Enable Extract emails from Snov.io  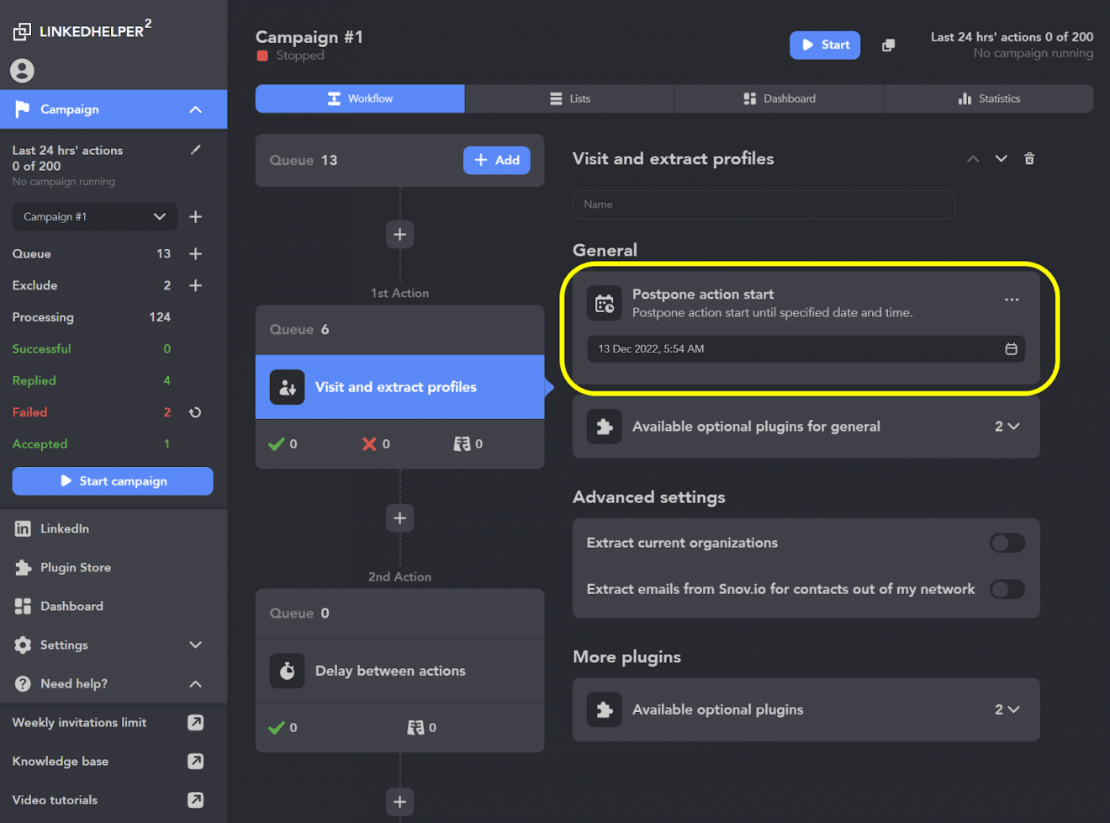(1007, 589)
